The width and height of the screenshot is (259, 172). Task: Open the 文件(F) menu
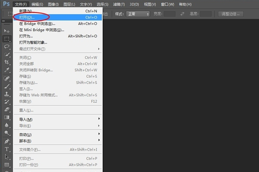point(21,4)
